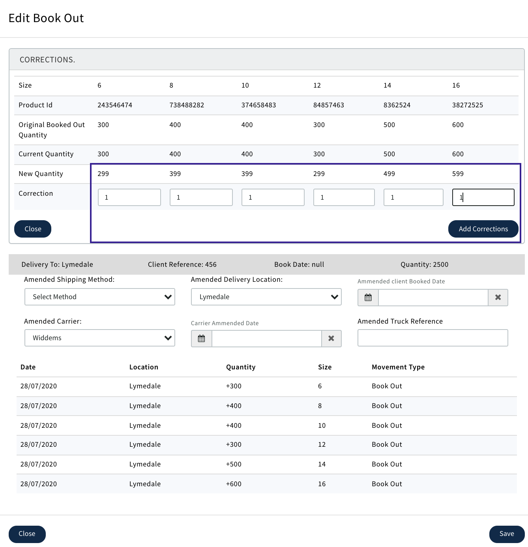The image size is (528, 547).
Task: Focus the Amended Truck Reference field
Action: click(x=433, y=338)
